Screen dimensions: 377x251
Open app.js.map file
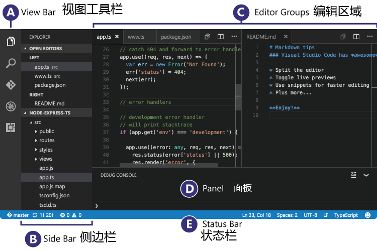[56, 186]
